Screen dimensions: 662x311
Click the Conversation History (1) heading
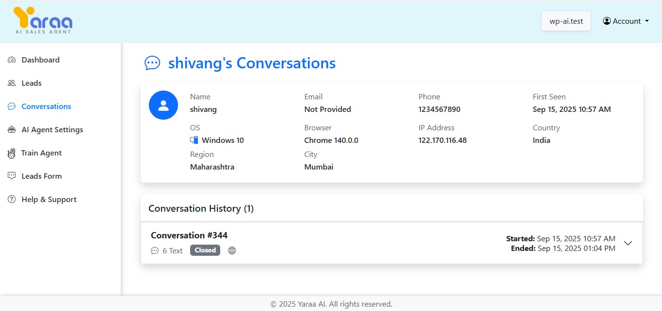pyautogui.click(x=201, y=209)
